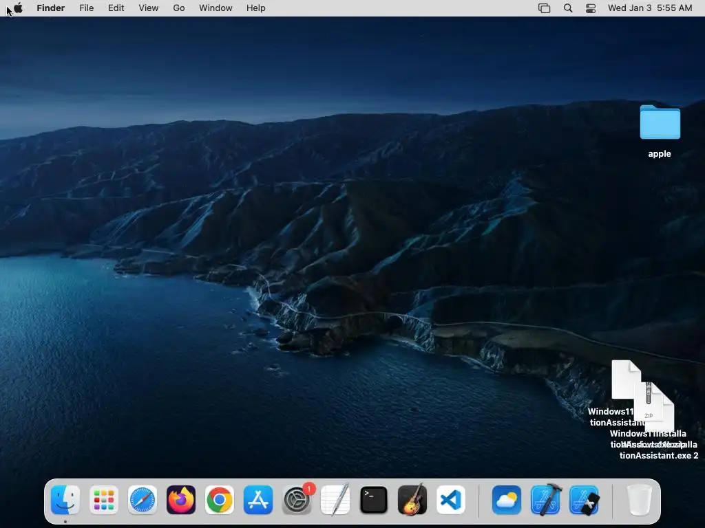Open System Preferences with the red badge
Viewport: 705px width, 528px height.
pos(297,500)
